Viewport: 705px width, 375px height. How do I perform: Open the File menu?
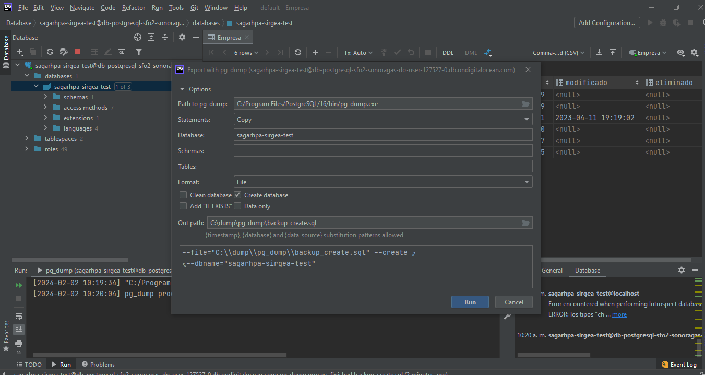(x=23, y=8)
